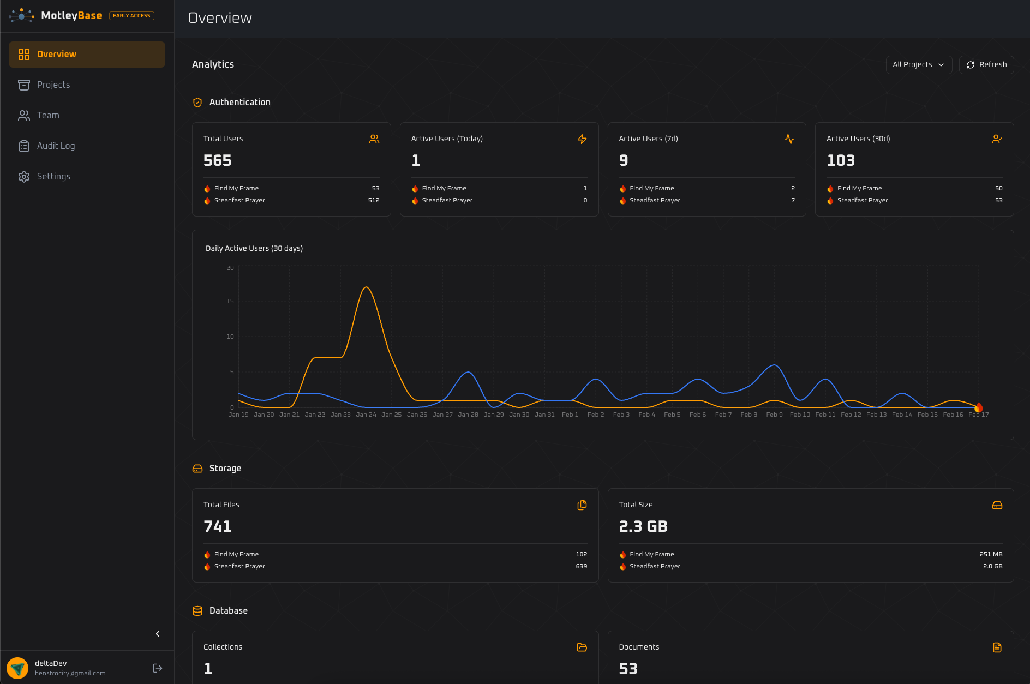Click the users icon on Total Users card

coord(374,139)
